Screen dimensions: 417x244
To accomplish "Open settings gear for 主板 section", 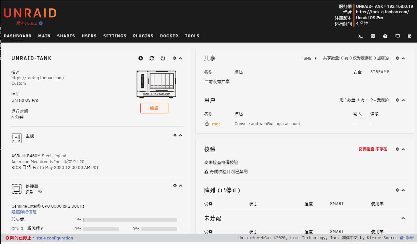I will click(175, 135).
